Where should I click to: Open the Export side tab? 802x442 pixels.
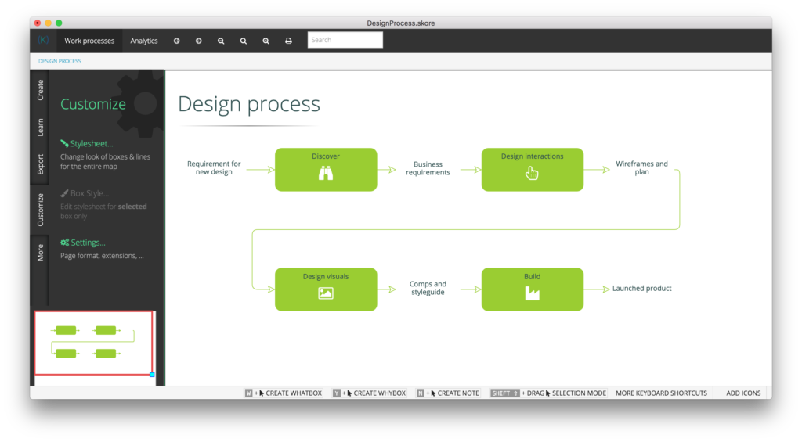coord(41,164)
